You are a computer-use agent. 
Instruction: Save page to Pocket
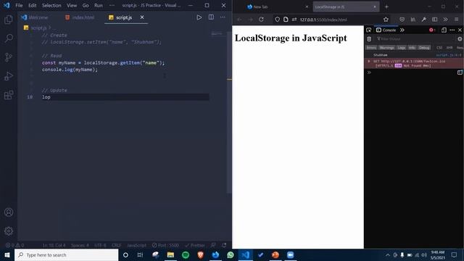[x=402, y=20]
